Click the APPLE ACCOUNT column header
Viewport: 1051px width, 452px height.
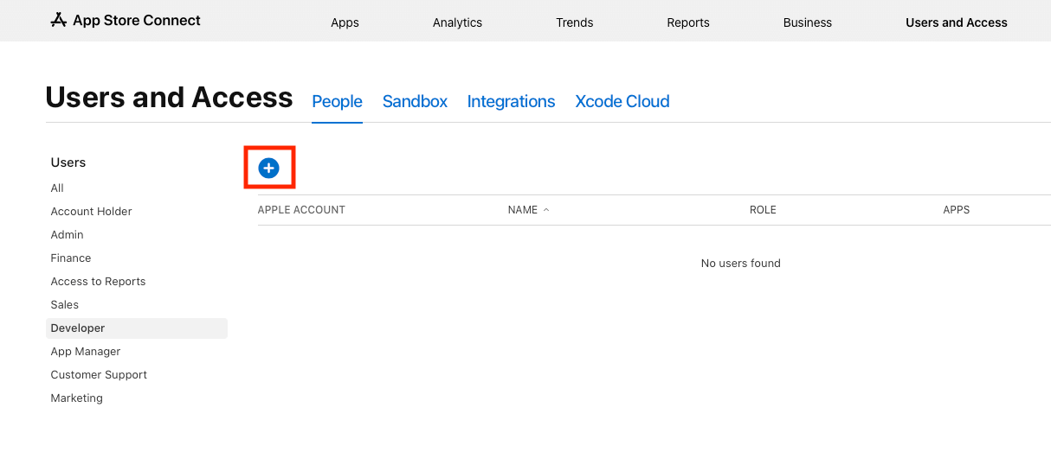[x=301, y=210]
